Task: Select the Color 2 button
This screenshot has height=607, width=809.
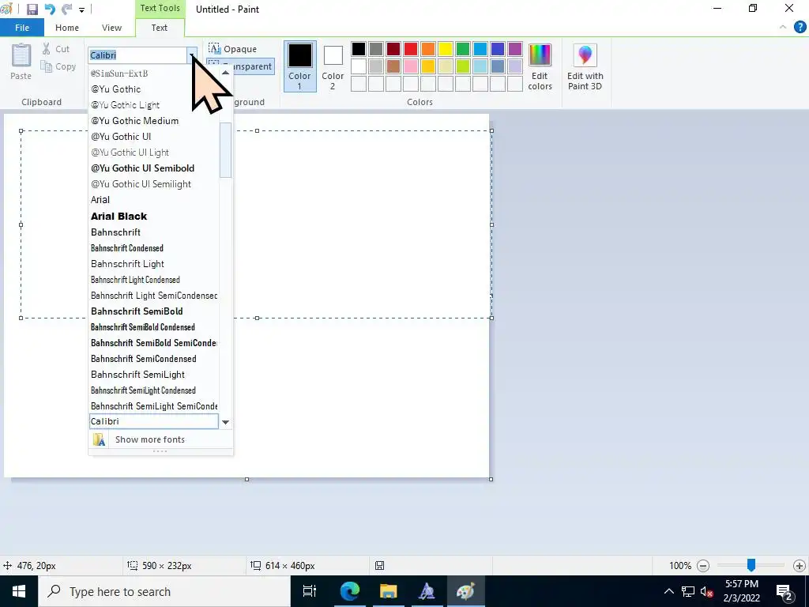Action: [x=333, y=66]
